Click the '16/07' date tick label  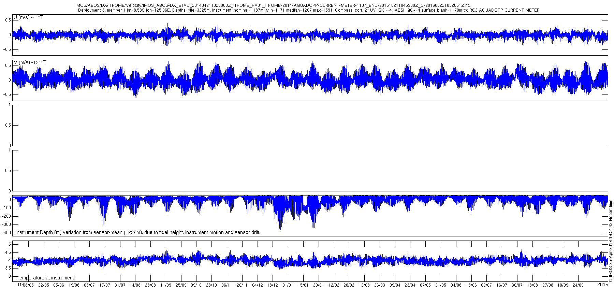(502, 285)
